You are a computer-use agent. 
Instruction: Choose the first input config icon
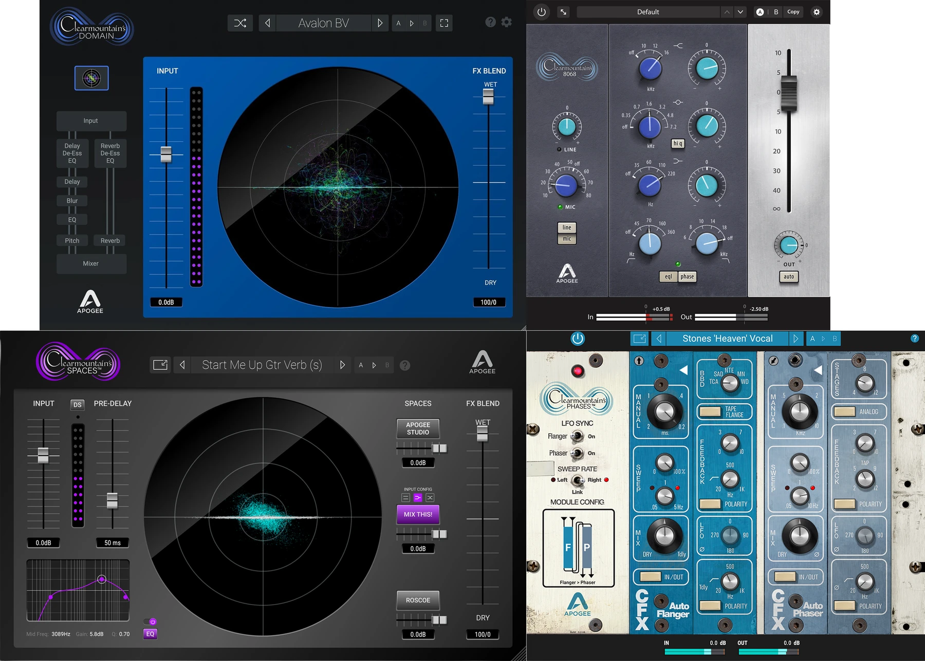coord(405,497)
